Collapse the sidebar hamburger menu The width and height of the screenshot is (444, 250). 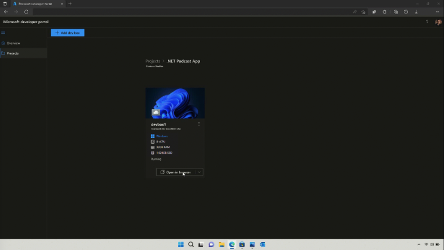3,33
